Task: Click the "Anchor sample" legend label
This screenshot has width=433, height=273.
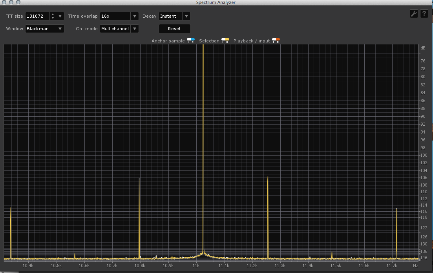Action: click(x=168, y=41)
